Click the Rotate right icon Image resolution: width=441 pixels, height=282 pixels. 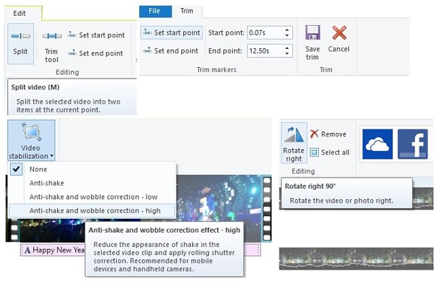tap(294, 142)
